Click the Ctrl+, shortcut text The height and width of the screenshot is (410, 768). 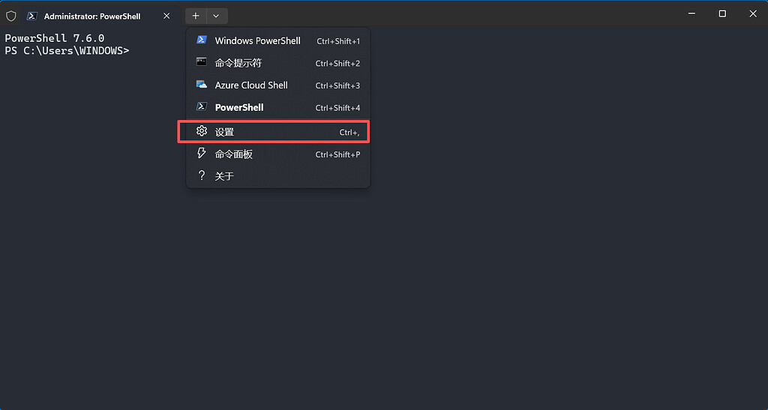pyautogui.click(x=349, y=133)
